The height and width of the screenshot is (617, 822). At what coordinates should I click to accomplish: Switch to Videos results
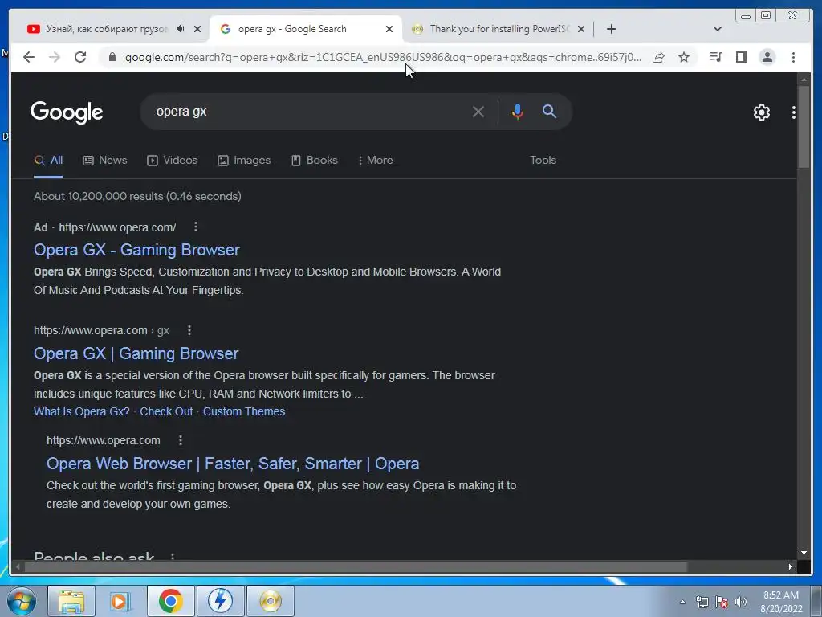click(x=172, y=161)
